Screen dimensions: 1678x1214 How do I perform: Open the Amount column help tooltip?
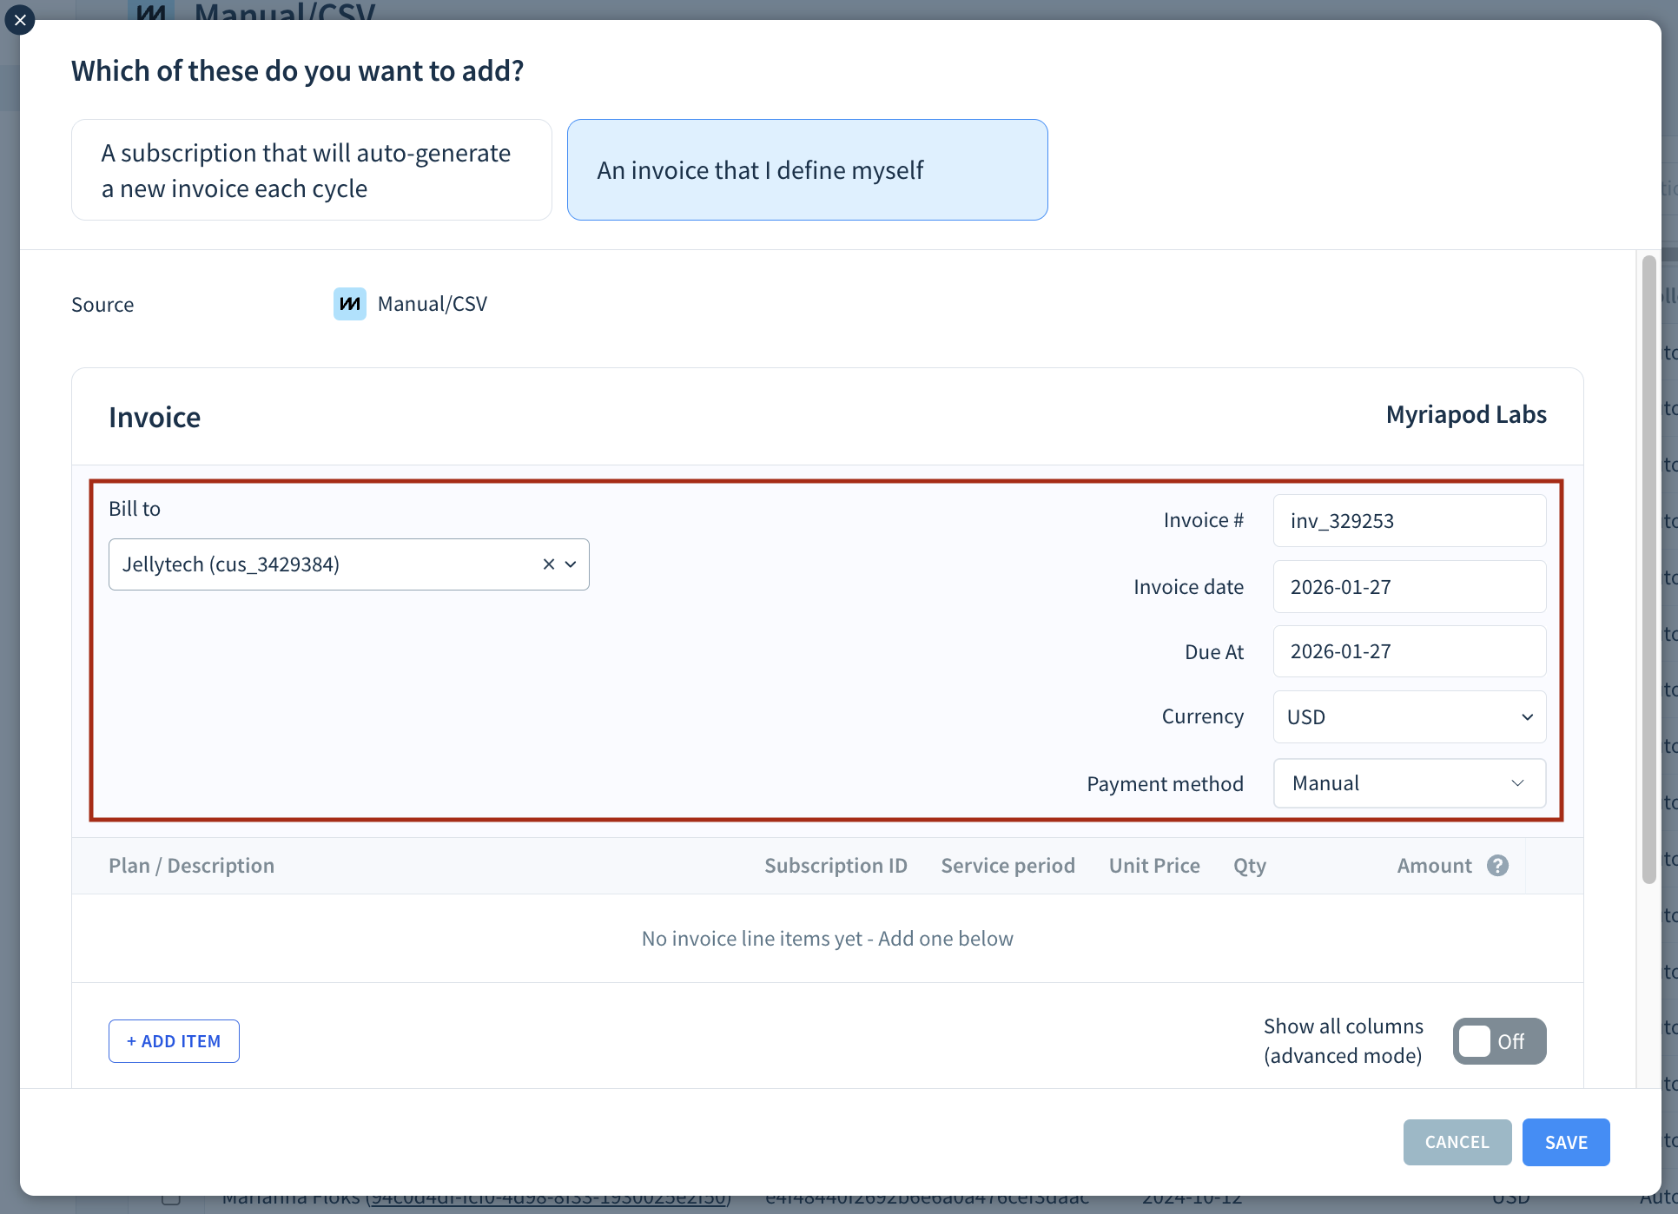(1497, 865)
